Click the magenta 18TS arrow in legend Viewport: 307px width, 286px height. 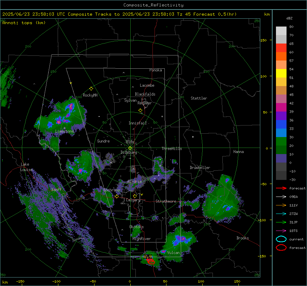281,231
